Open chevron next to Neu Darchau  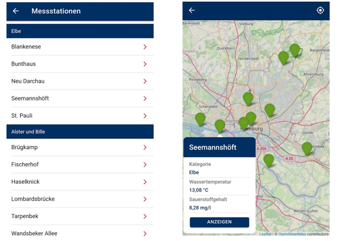(x=145, y=81)
